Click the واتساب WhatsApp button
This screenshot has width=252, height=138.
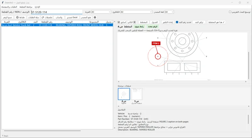click(x=59, y=17)
